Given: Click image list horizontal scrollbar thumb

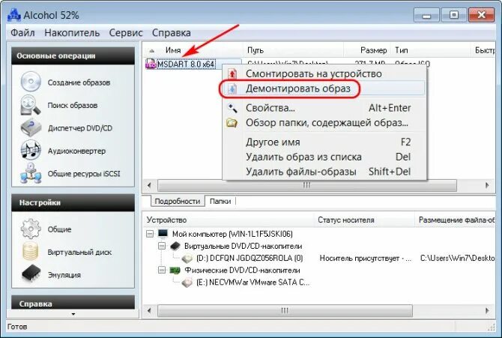Looking at the screenshot, I should coord(307,185).
